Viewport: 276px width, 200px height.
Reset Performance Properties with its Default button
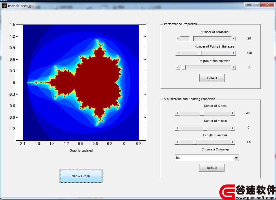212,78
